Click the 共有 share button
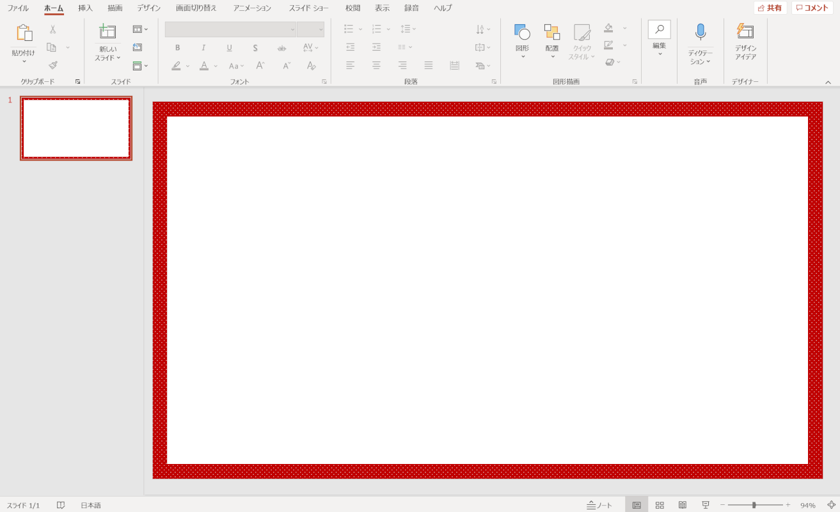Screen dimensions: 840x512 point(770,8)
